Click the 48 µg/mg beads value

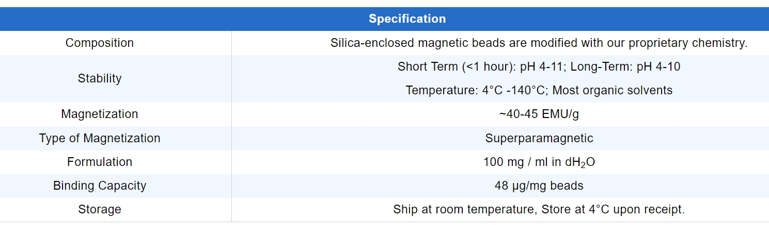pos(539,186)
